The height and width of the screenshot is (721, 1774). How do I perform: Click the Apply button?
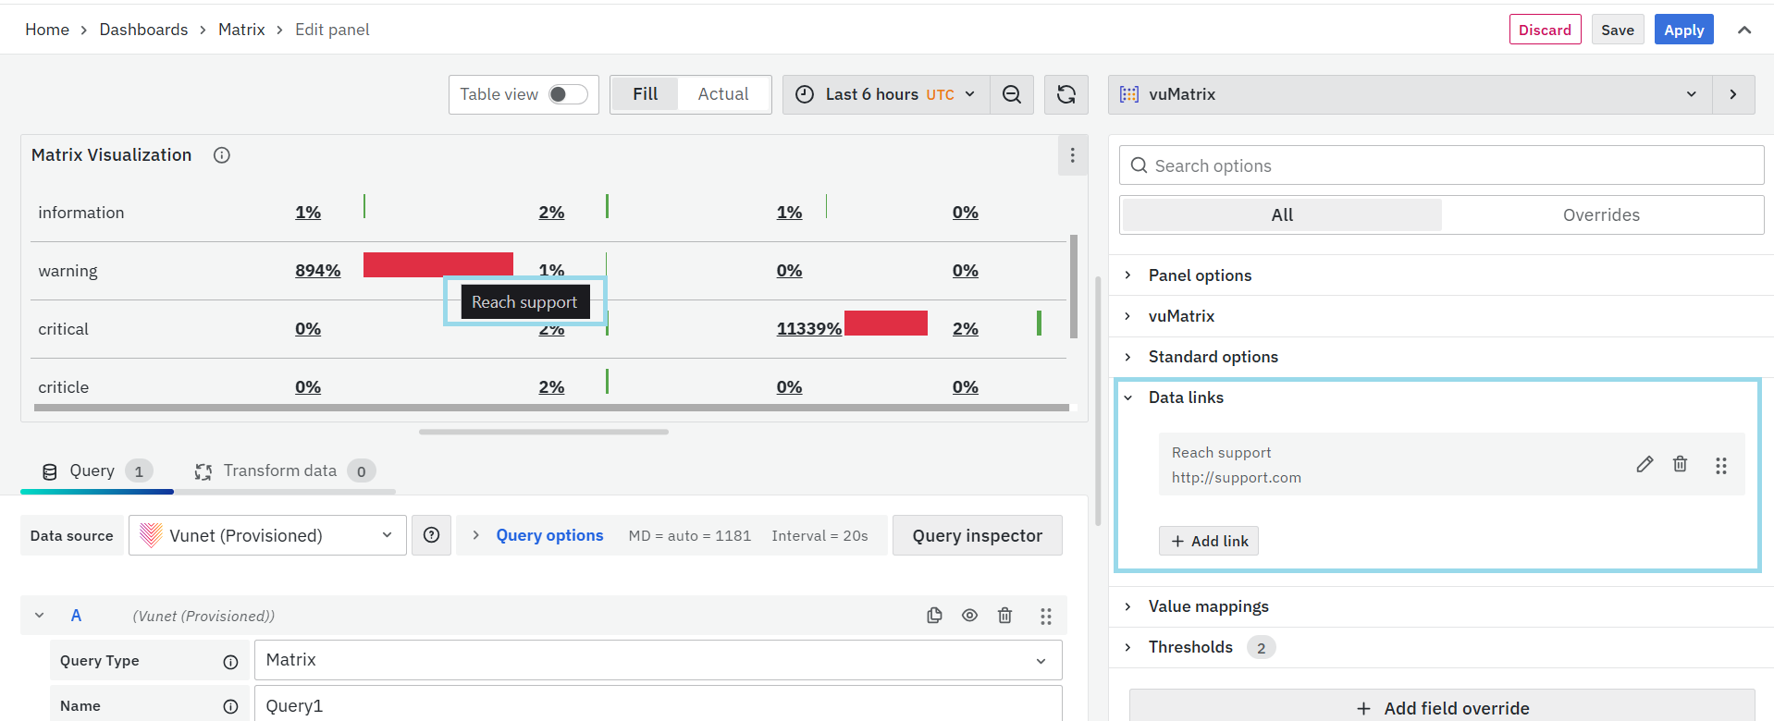[x=1683, y=30]
